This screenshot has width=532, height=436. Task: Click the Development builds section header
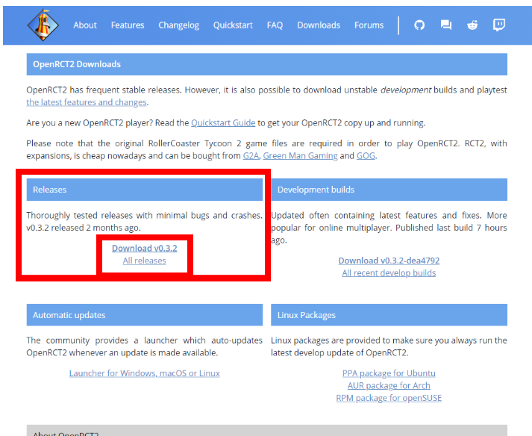(389, 190)
